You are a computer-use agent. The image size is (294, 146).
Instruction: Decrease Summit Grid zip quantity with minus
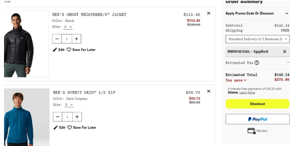(x=58, y=117)
